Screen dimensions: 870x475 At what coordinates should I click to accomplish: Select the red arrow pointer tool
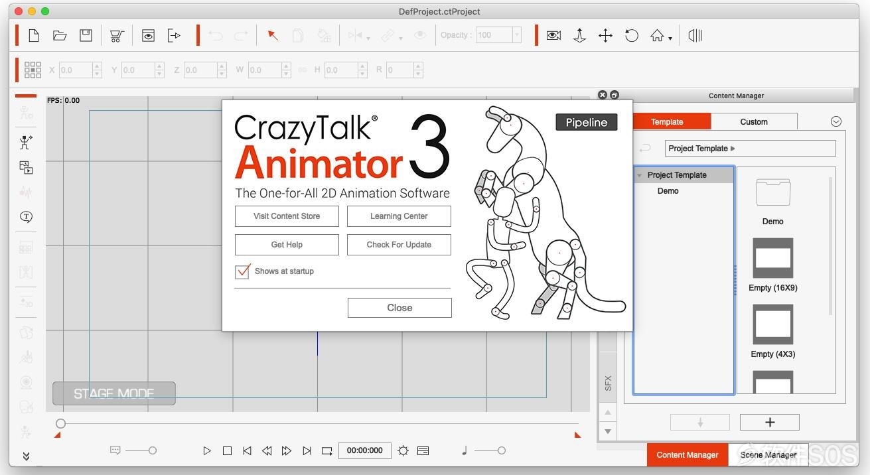[272, 35]
